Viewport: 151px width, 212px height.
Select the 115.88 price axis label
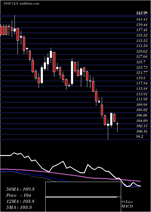142,88
